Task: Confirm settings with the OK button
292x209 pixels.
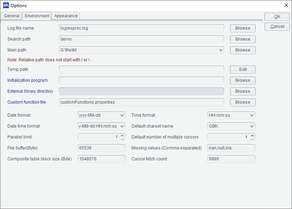Action: click(277, 17)
